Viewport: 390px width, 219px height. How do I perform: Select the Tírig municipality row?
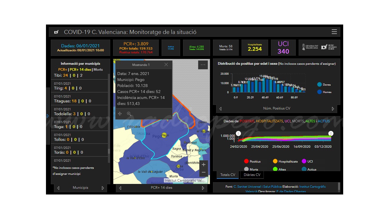(x=79, y=86)
